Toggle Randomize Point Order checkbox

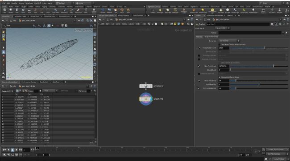[220, 77]
